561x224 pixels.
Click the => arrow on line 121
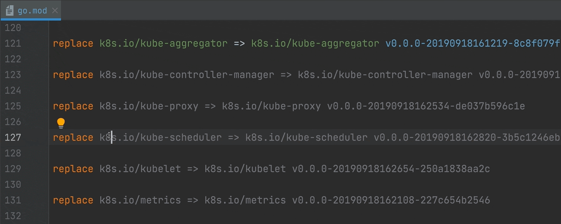pyautogui.click(x=239, y=43)
